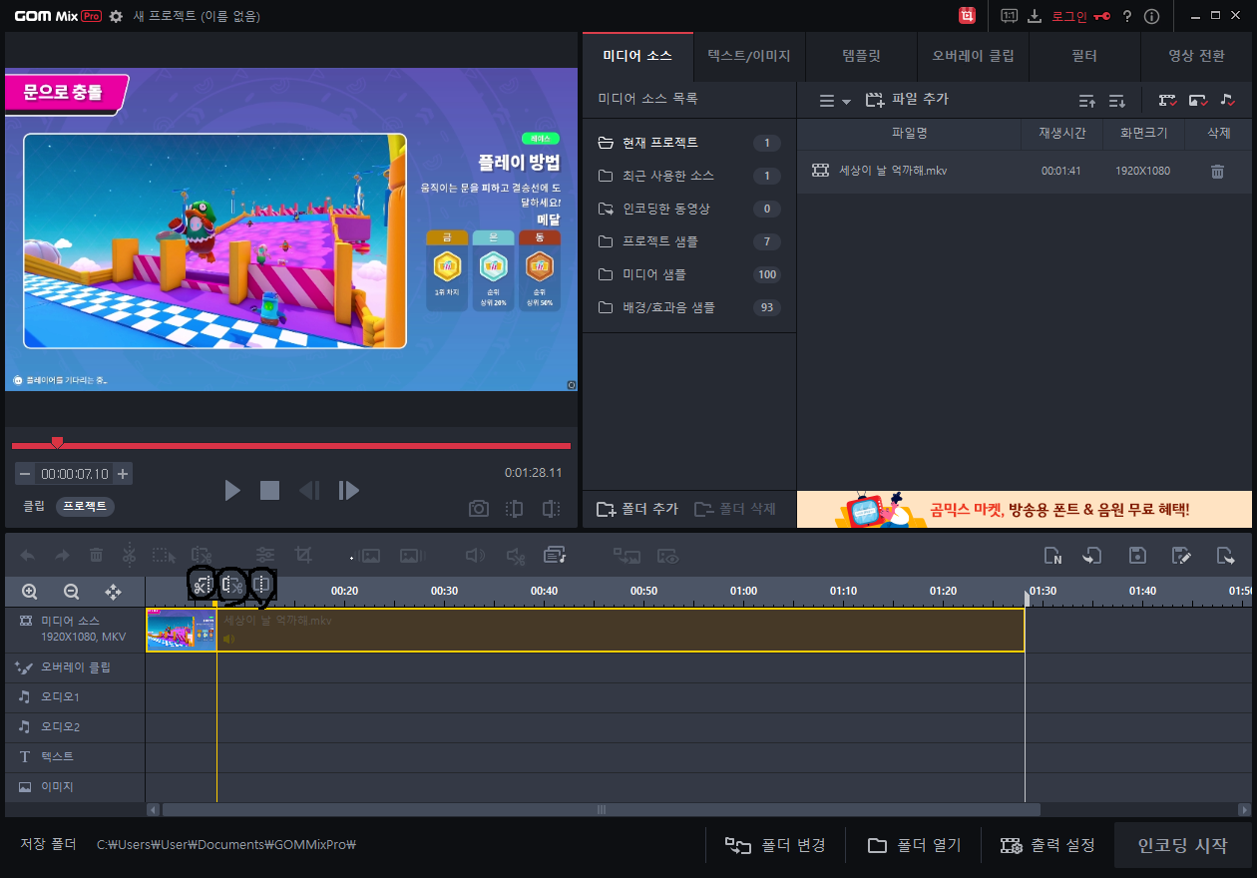This screenshot has height=878, width=1257.
Task: Open the 템플릿 tab
Action: tap(861, 56)
